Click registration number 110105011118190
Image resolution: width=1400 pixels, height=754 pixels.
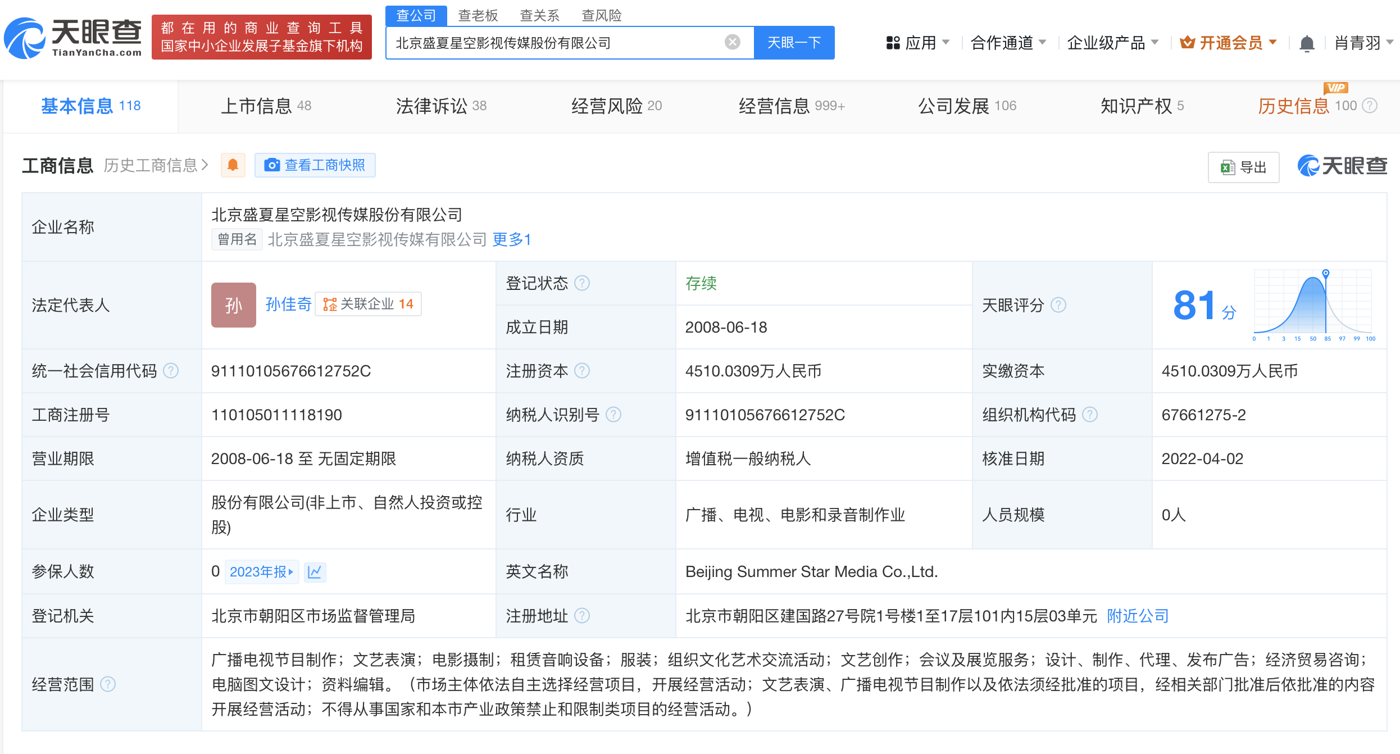click(276, 415)
